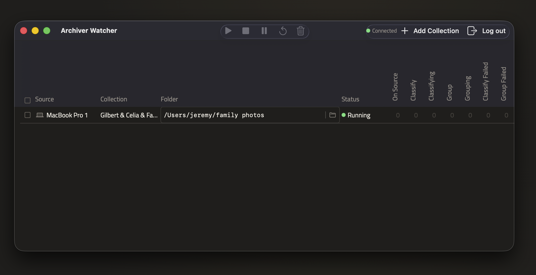Viewport: 536px width, 275px height.
Task: Click the Connected status indicator
Action: pos(382,31)
